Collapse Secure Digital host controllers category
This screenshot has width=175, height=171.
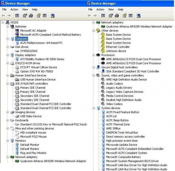[93, 67]
